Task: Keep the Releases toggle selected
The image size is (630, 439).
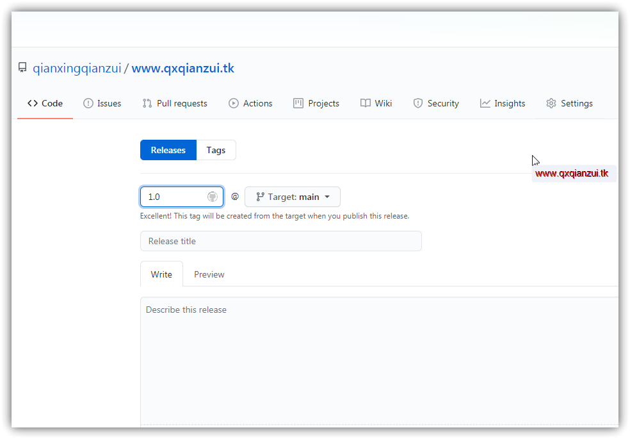Action: [x=168, y=149]
